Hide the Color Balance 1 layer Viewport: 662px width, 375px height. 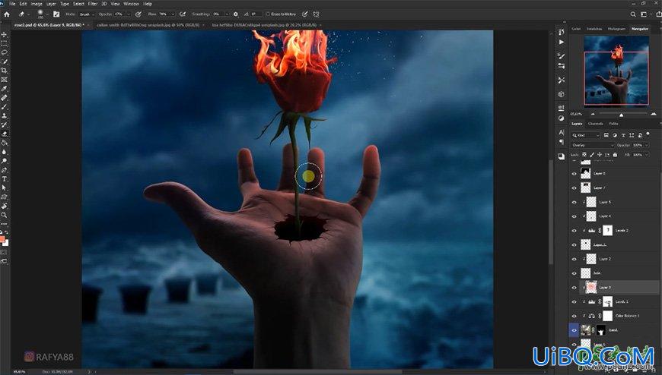574,316
